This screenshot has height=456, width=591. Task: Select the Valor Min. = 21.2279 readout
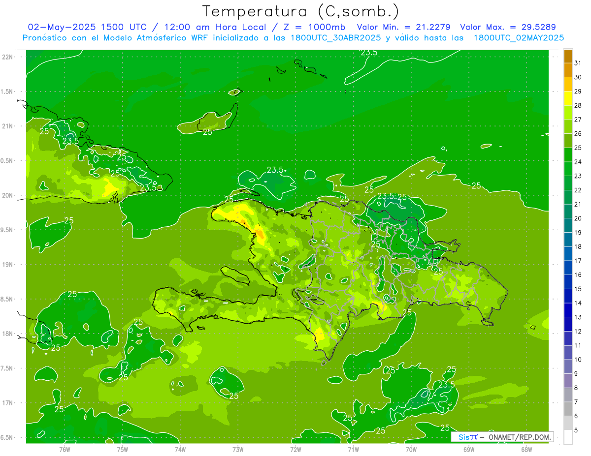point(403,27)
